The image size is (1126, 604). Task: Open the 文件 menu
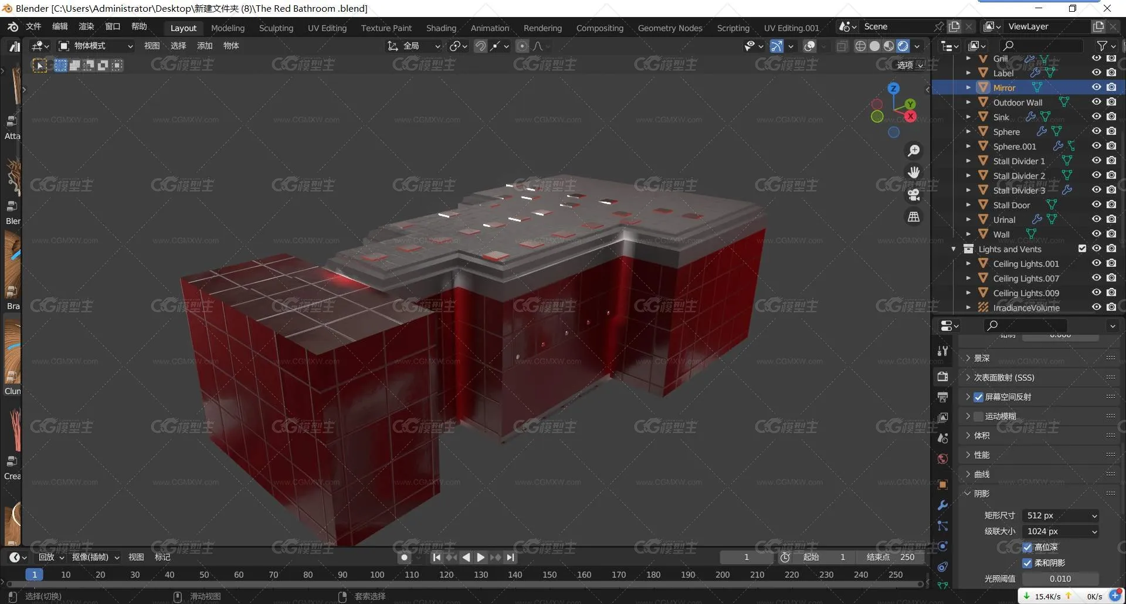pyautogui.click(x=33, y=26)
